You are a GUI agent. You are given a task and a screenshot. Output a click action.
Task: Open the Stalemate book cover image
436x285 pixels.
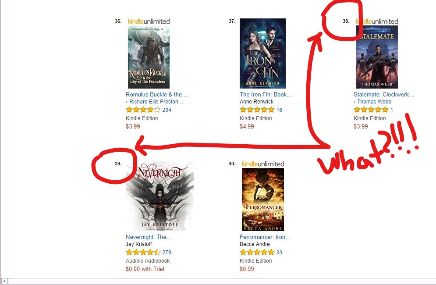(377, 57)
